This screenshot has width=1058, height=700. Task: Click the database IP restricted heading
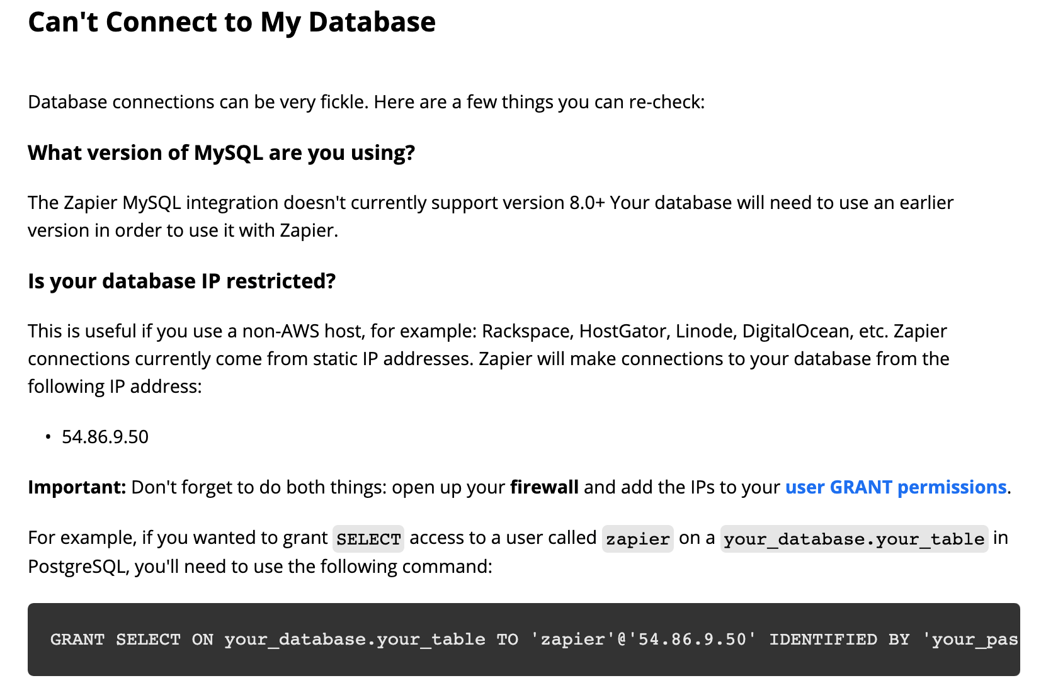[x=182, y=281]
